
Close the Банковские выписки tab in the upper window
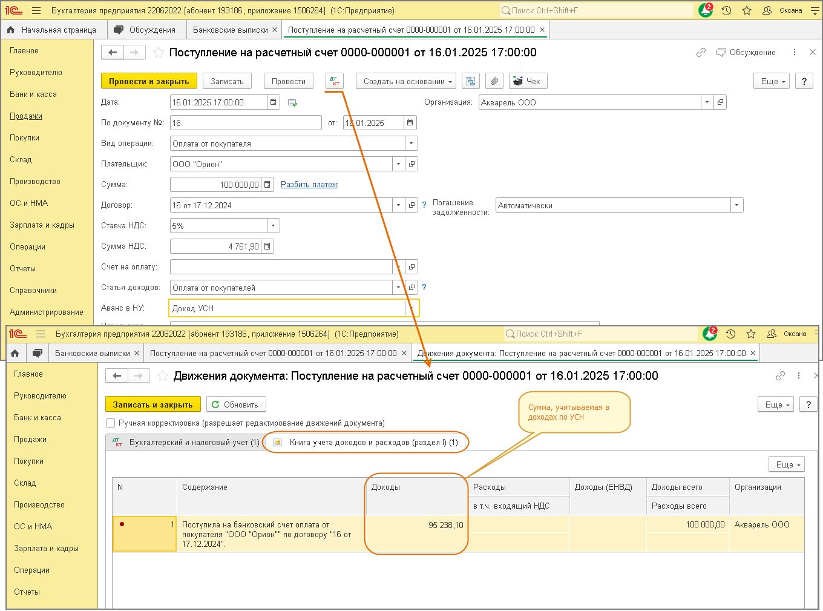click(275, 30)
